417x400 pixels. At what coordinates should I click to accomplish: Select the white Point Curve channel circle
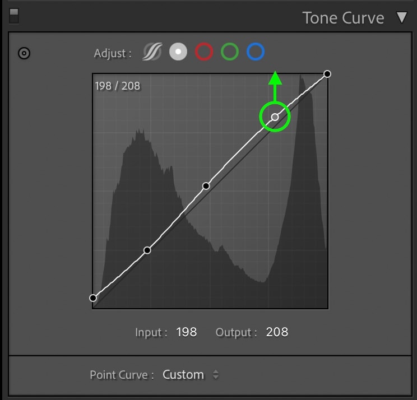(x=178, y=52)
